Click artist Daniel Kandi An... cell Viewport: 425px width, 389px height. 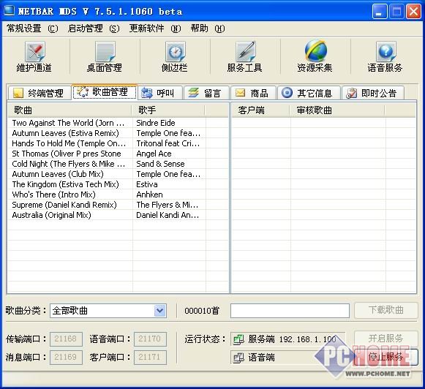pyautogui.click(x=168, y=216)
